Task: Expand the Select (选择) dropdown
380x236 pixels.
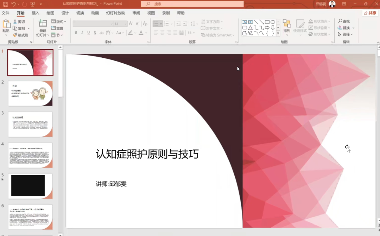Action: click(346, 34)
